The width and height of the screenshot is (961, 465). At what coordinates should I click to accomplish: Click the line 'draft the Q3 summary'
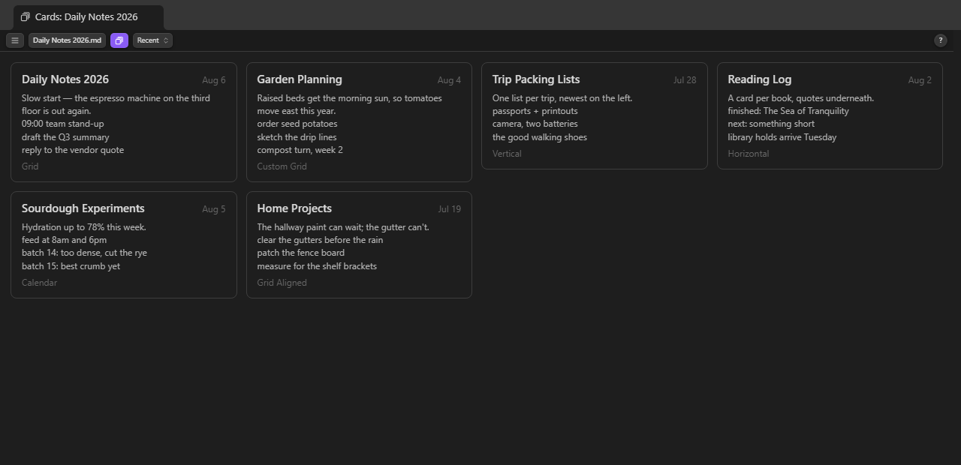[x=65, y=137]
